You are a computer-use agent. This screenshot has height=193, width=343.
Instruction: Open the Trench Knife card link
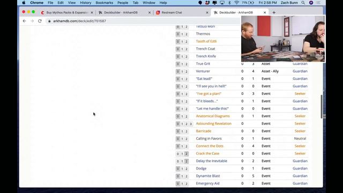pos(206,56)
